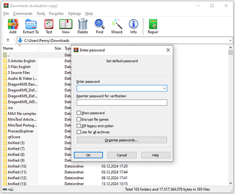Click the file list scroll up arrow
The width and height of the screenshot is (235, 194).
coord(231,48)
